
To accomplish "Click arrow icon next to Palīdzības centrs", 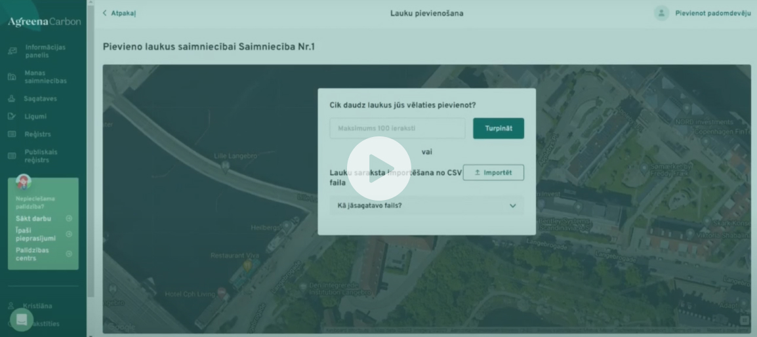I will (69, 254).
